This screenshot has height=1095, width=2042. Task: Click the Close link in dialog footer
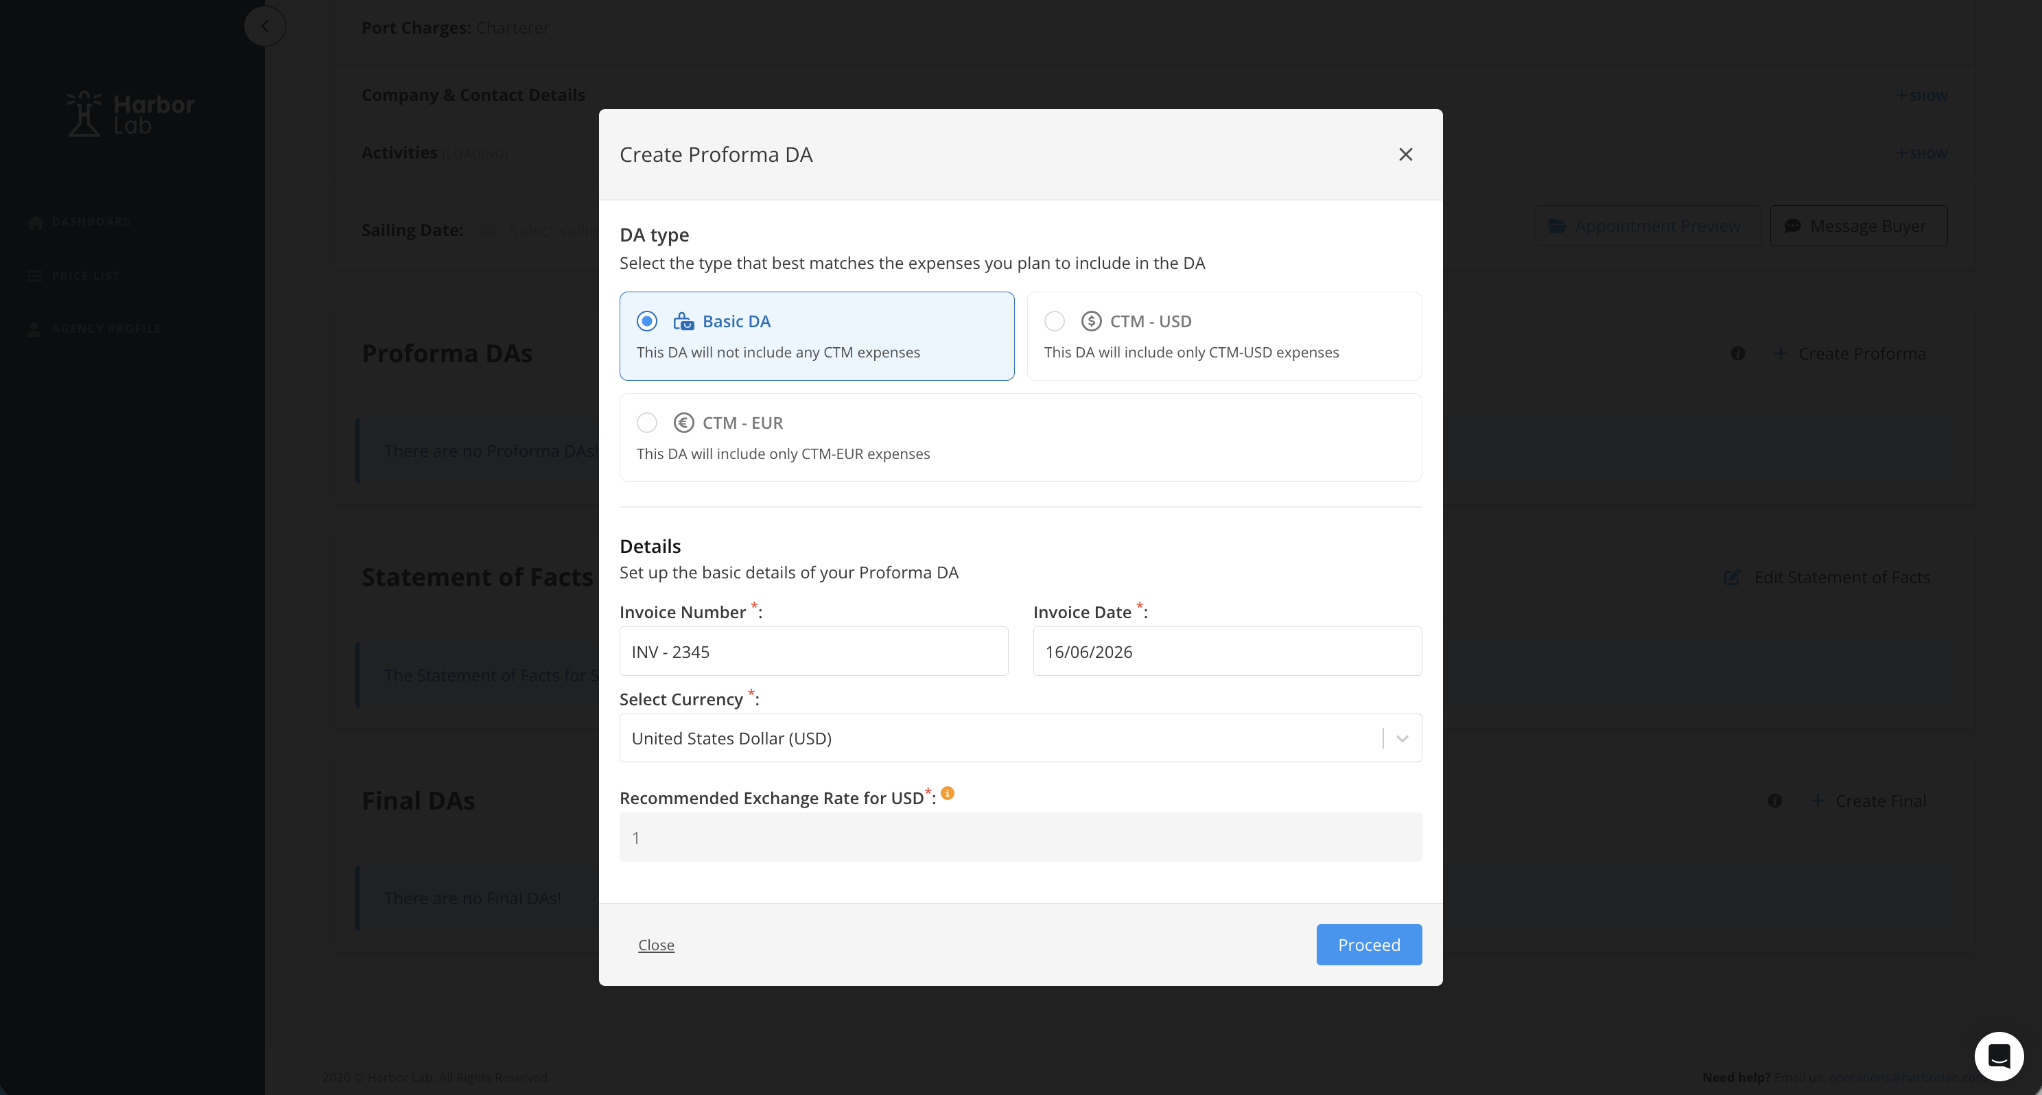[657, 945]
